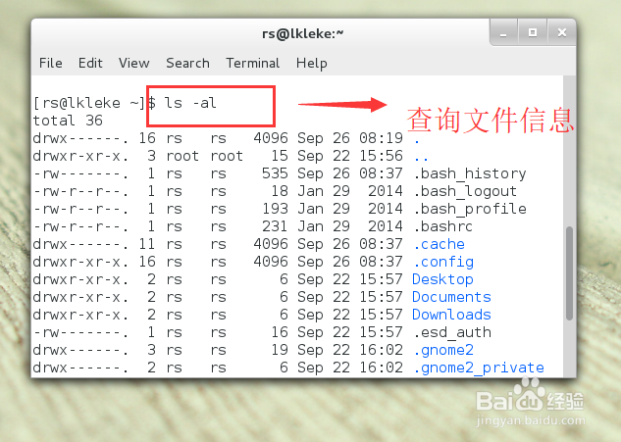
Task: Click link count 11 on the .cache row
Action: 146,244
